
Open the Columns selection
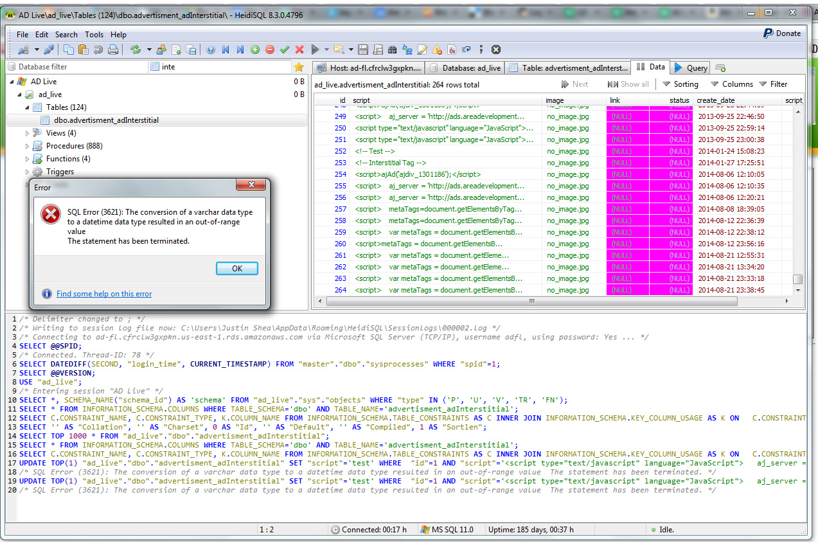tap(731, 84)
